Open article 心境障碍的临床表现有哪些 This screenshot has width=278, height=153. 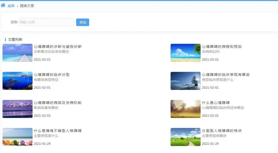point(226,75)
